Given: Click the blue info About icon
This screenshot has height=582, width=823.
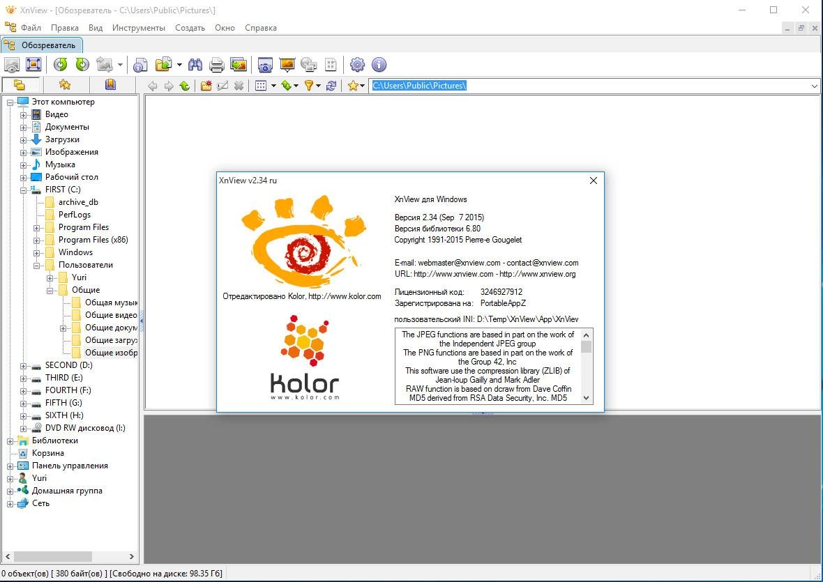Looking at the screenshot, I should (x=379, y=65).
